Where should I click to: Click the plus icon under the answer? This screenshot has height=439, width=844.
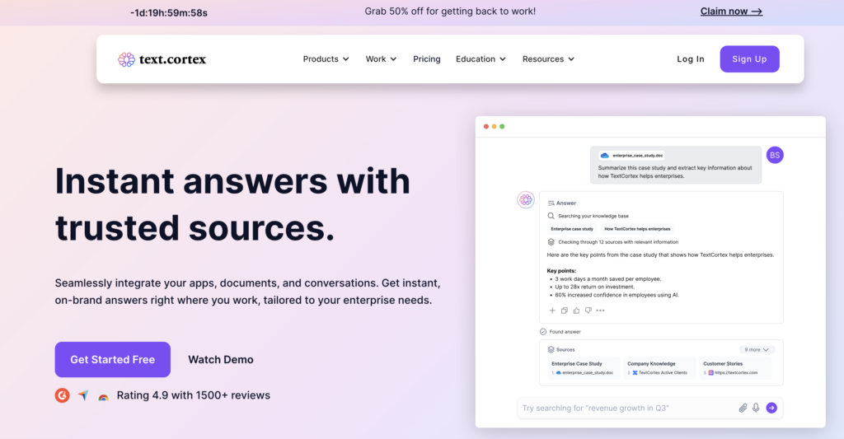click(551, 311)
